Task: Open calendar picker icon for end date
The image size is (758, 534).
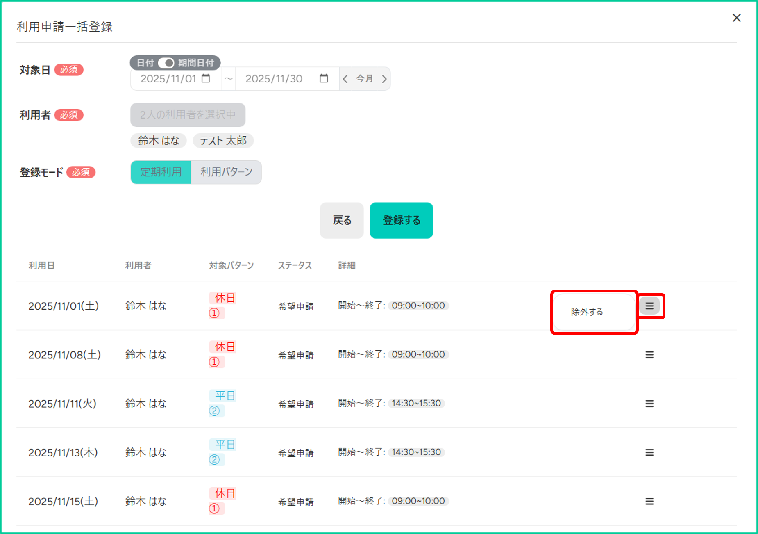Action: pos(324,78)
